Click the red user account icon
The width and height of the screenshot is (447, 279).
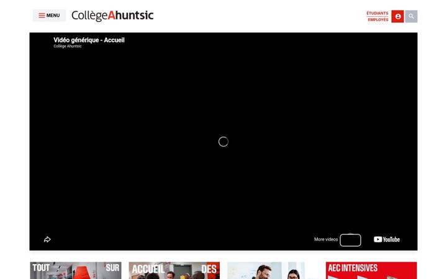pyautogui.click(x=397, y=17)
